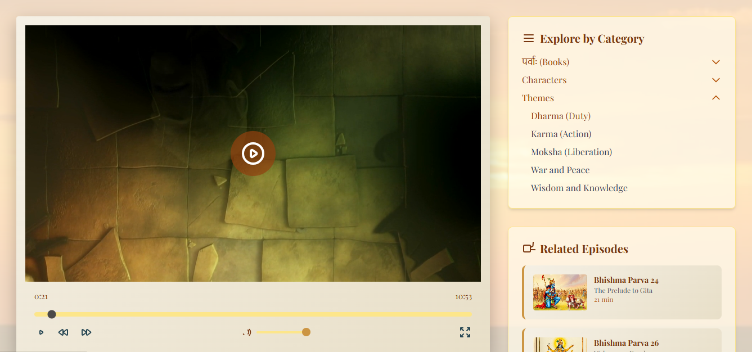The height and width of the screenshot is (352, 752).
Task: Open Moksha (Liberation) theme link
Action: [x=571, y=152]
